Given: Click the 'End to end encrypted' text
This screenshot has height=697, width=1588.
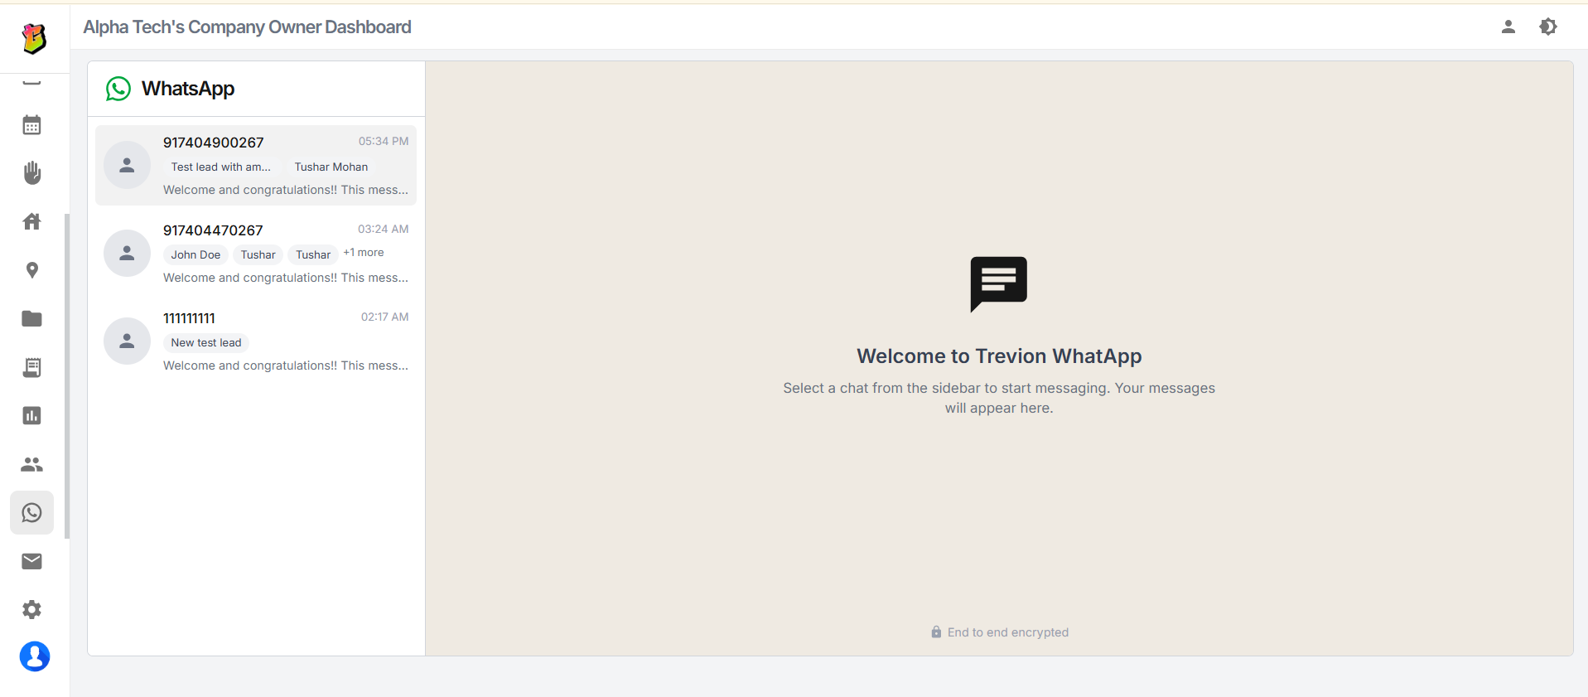Looking at the screenshot, I should coord(1008,632).
